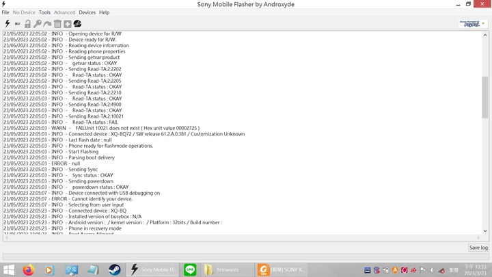Open the File menu
Image resolution: width=492 pixels, height=277 pixels.
coord(5,12)
